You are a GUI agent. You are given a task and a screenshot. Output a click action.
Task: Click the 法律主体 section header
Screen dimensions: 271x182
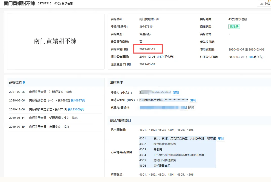pyautogui.click(x=116, y=82)
